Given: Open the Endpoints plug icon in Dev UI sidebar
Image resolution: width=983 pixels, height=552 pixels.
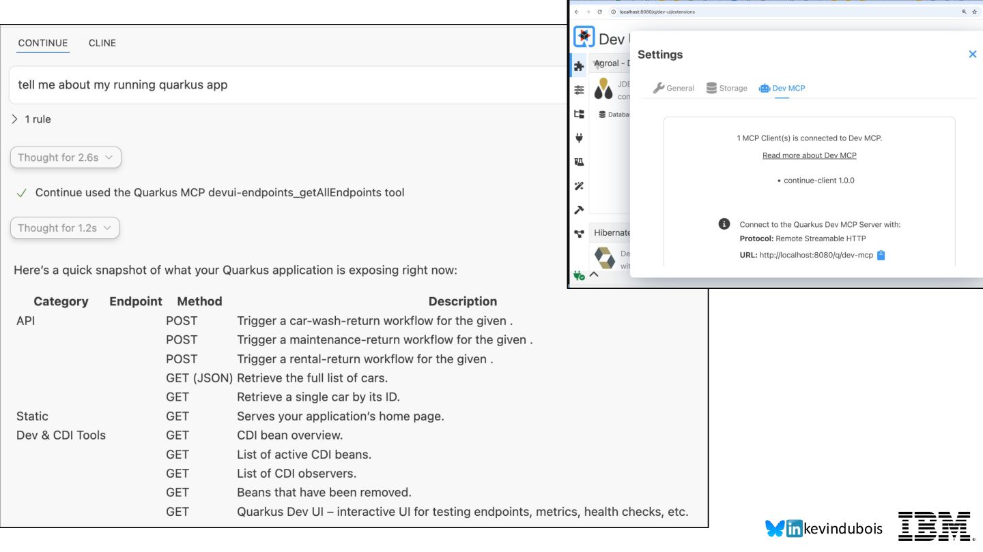Looking at the screenshot, I should point(579,138).
